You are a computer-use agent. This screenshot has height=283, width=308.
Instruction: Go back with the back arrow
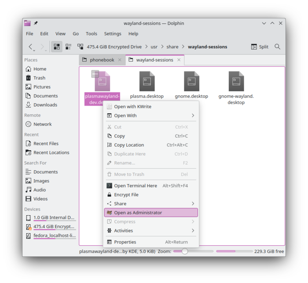pos(30,47)
